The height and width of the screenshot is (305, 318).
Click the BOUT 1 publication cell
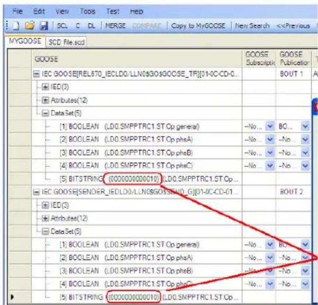[293, 74]
